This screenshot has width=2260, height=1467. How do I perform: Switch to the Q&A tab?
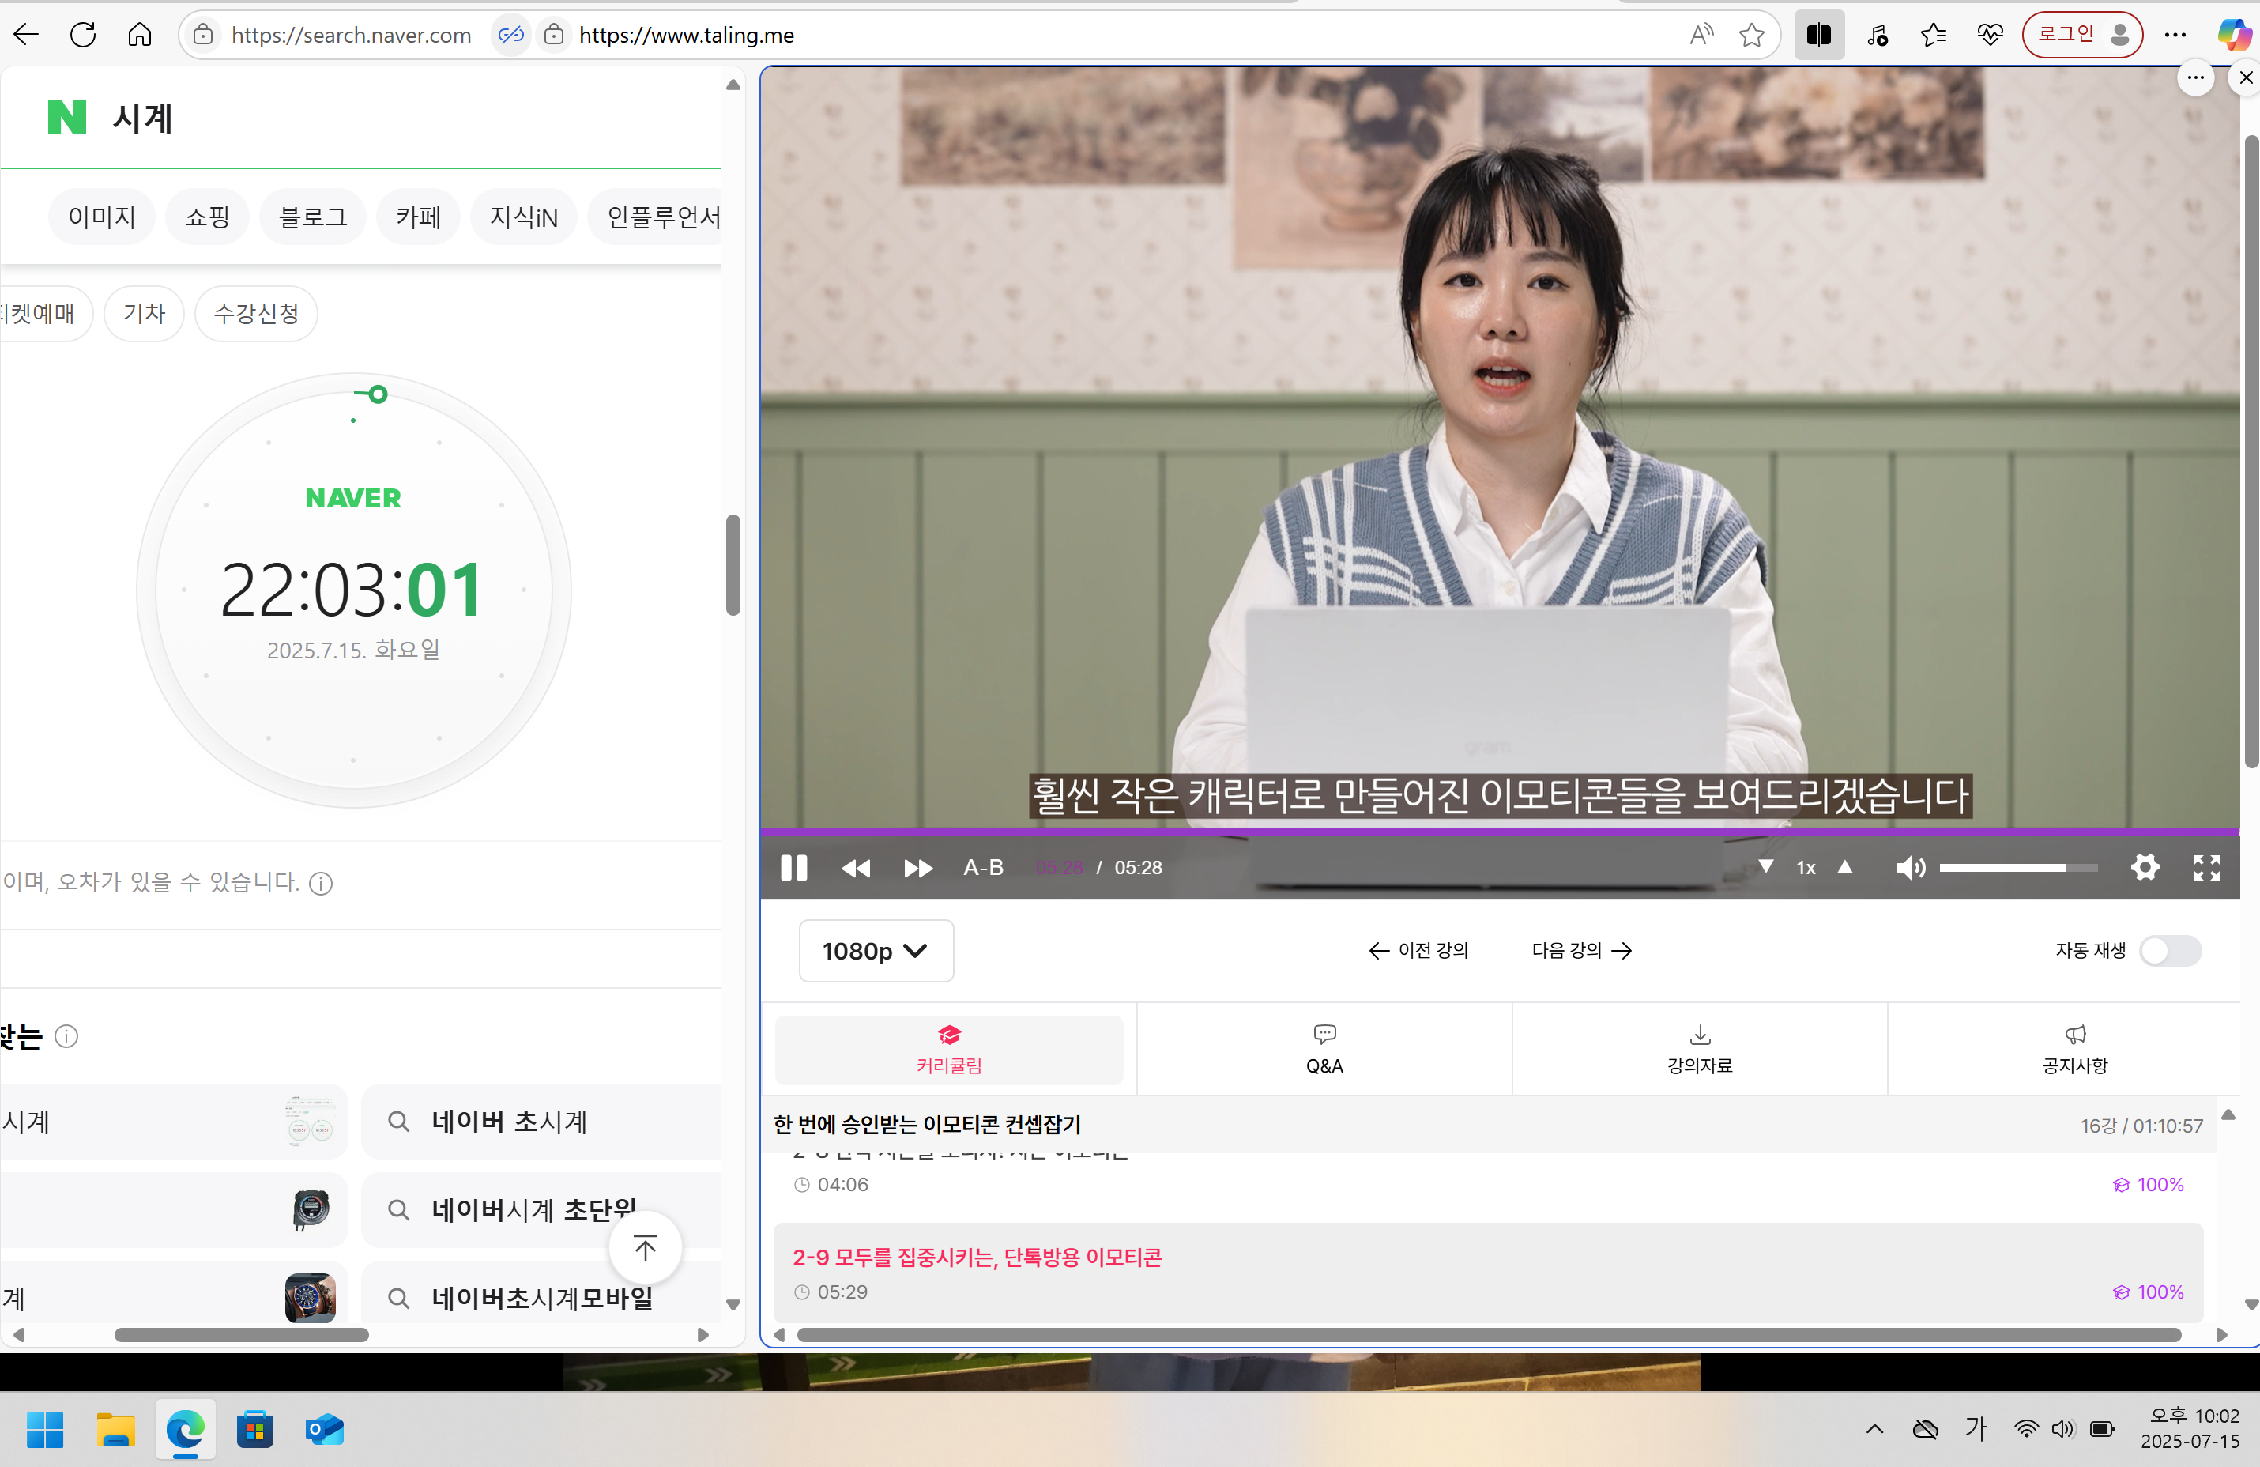(1324, 1048)
